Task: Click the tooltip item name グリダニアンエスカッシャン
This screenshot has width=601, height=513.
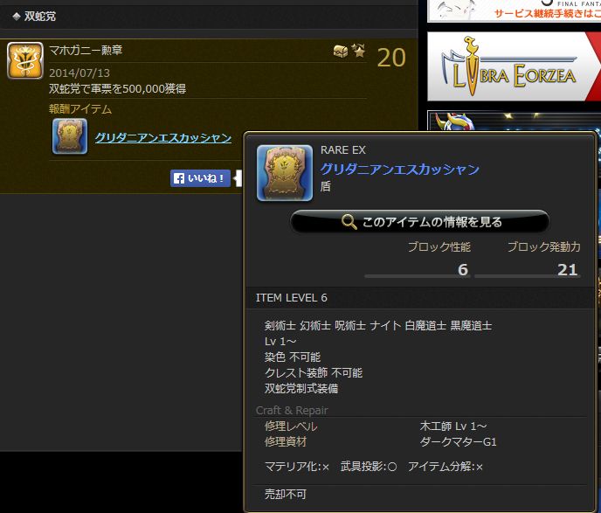Action: [400, 169]
